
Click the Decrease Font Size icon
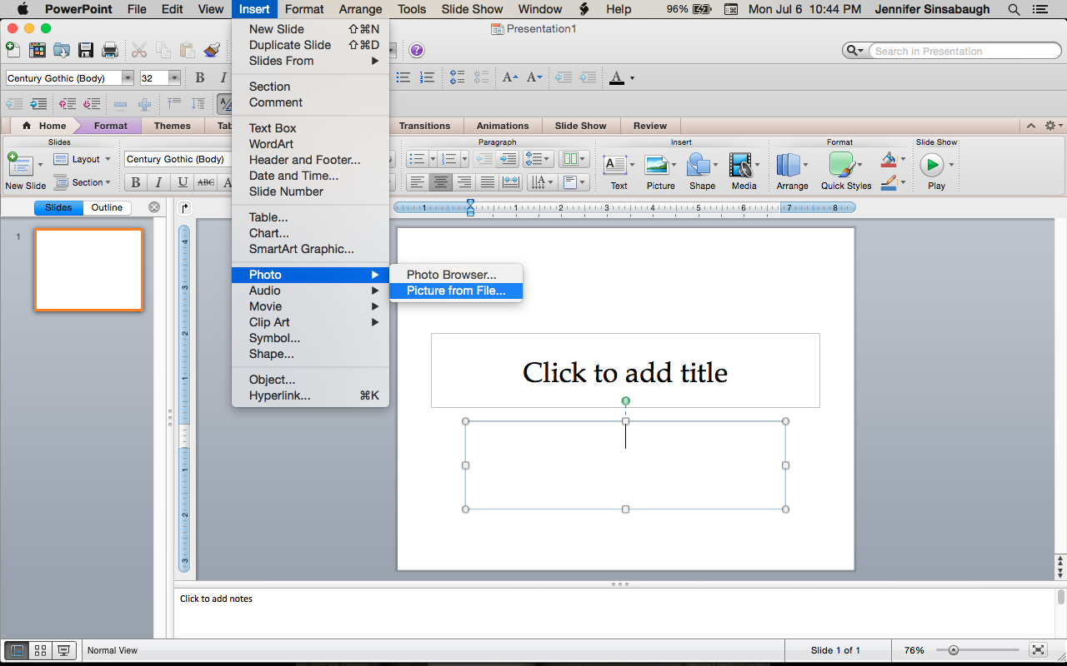pos(534,77)
